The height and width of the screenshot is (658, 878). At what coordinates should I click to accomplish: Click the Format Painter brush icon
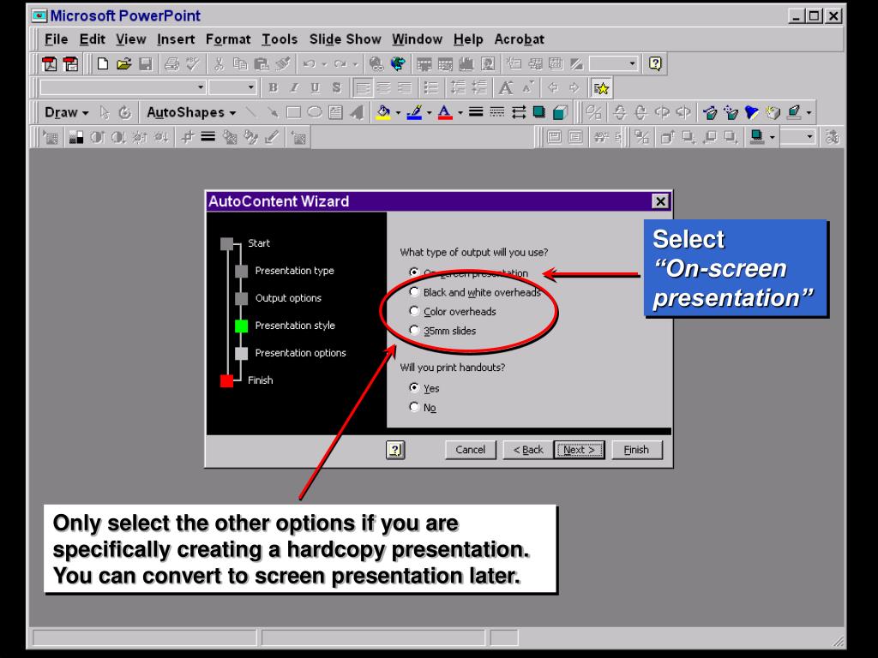(283, 63)
